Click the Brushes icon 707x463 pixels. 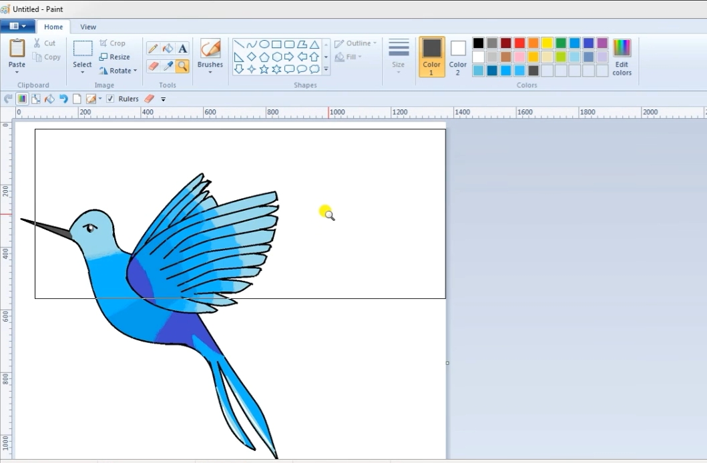click(x=210, y=48)
